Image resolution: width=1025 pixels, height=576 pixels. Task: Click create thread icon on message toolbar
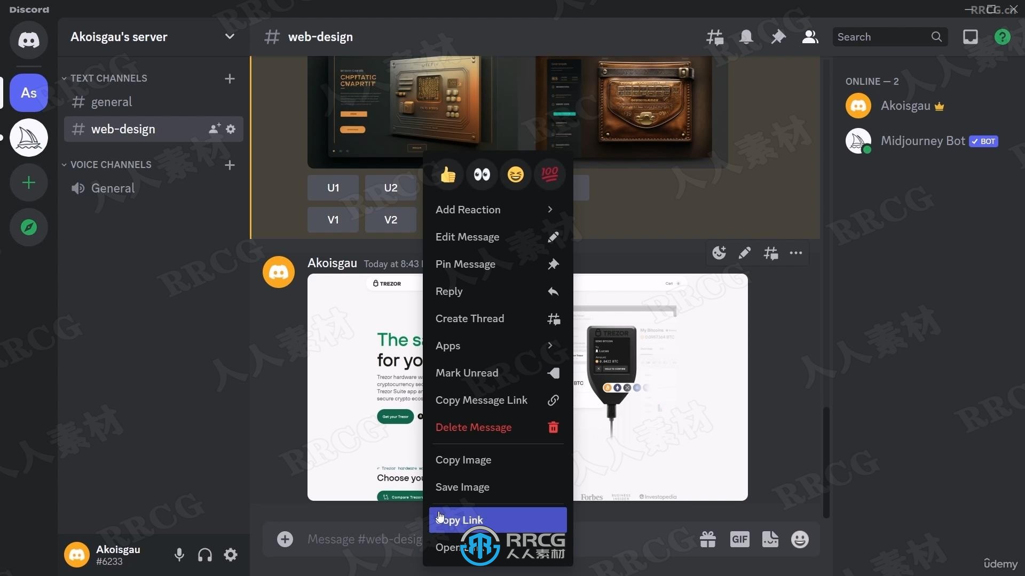770,253
